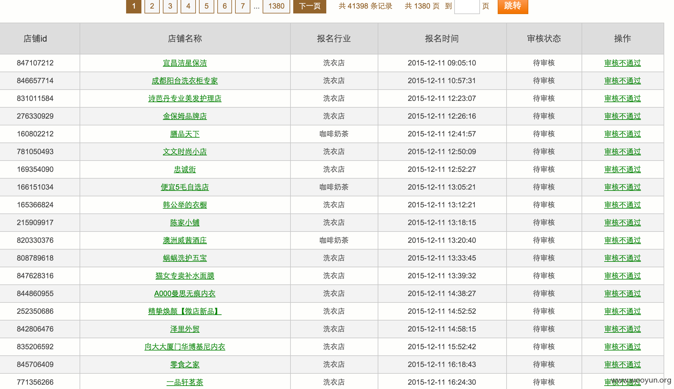Image resolution: width=674 pixels, height=389 pixels.
Task: Click the 下一页 next page button
Action: pyautogui.click(x=310, y=6)
